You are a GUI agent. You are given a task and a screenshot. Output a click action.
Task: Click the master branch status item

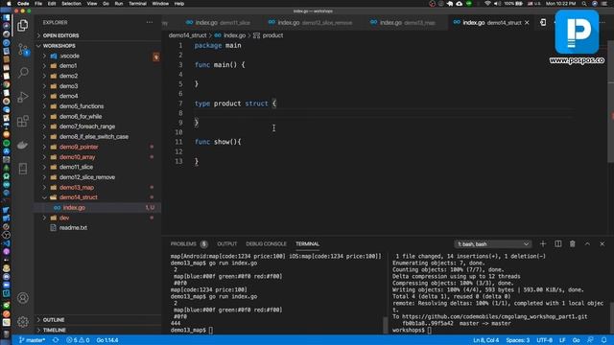32,340
